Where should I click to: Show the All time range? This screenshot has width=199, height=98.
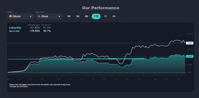[x=114, y=16]
